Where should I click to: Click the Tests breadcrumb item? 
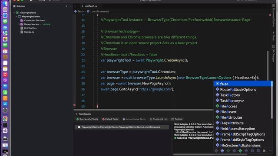click(x=80, y=12)
